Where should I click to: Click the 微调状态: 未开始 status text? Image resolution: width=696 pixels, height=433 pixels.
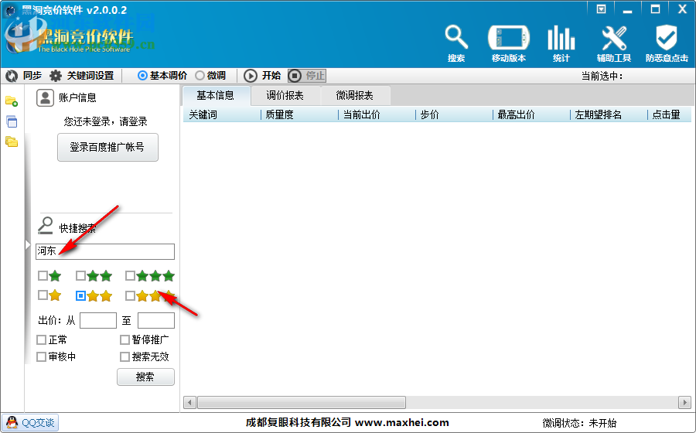point(579,423)
